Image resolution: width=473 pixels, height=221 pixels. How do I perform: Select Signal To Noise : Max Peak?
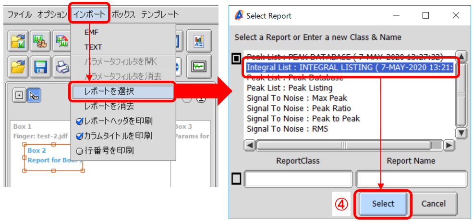(x=297, y=98)
